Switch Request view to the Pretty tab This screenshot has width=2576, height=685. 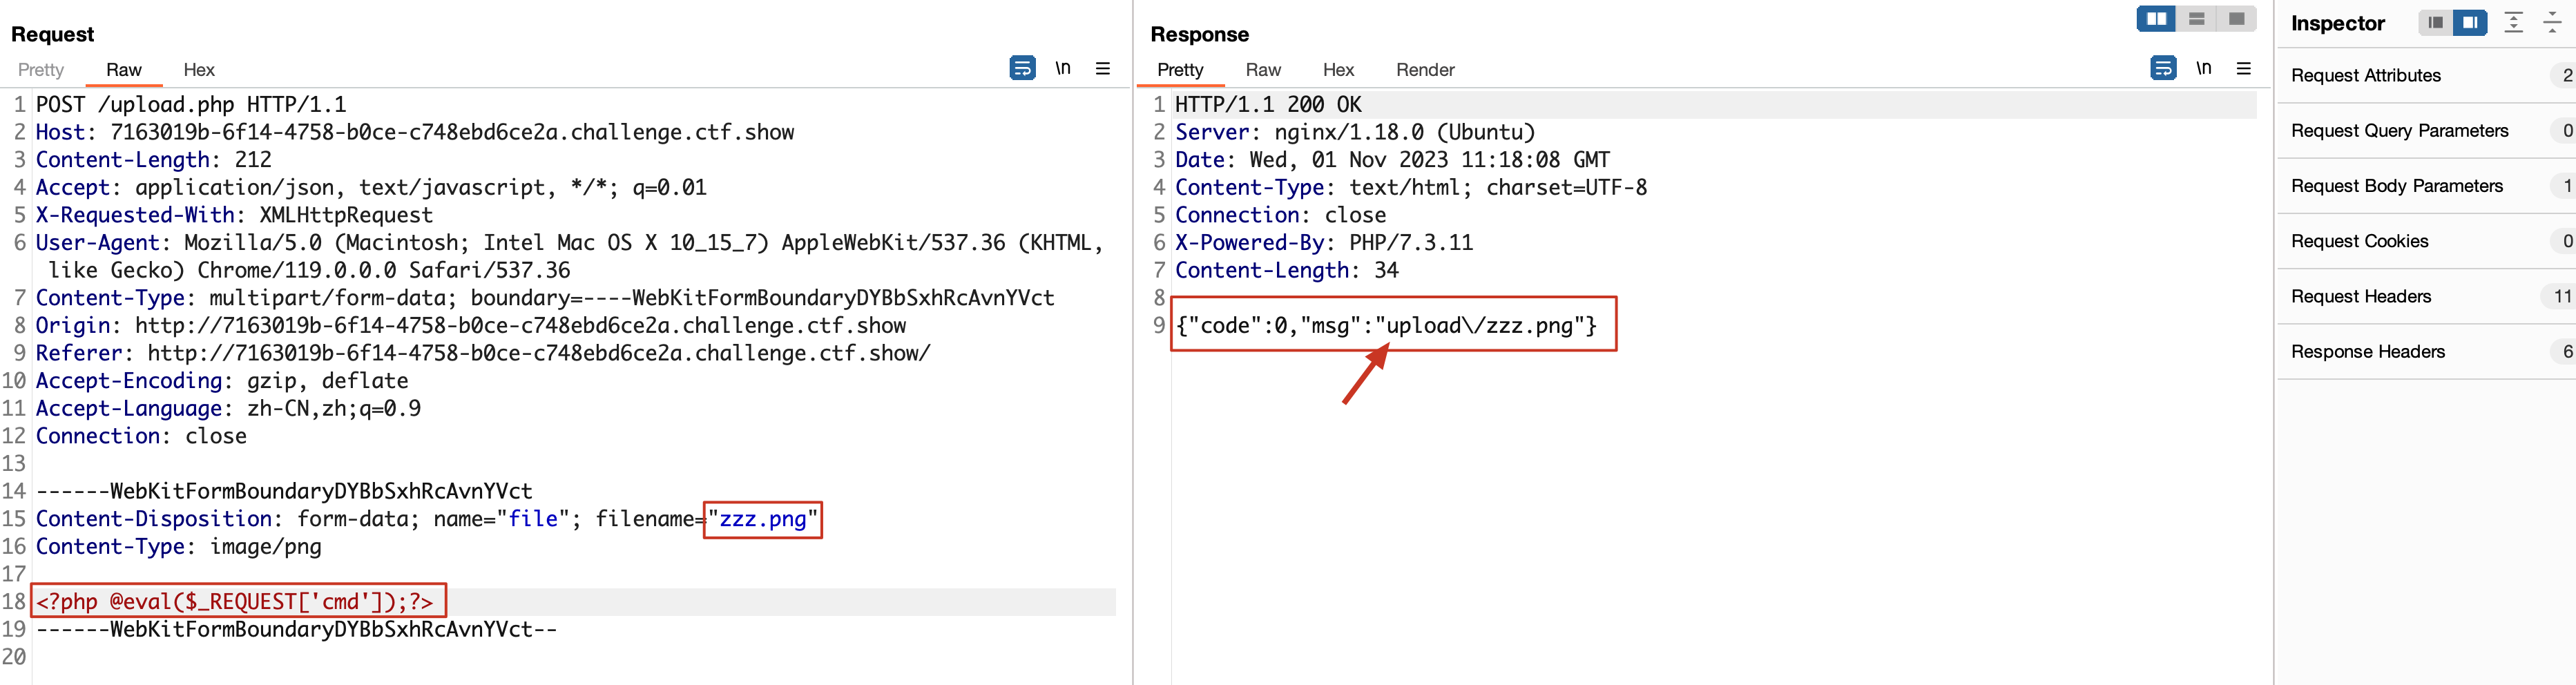[41, 70]
